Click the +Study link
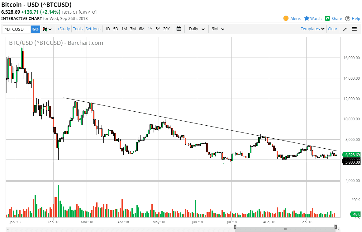Viewport: 362px width, 232px height. 63,29
